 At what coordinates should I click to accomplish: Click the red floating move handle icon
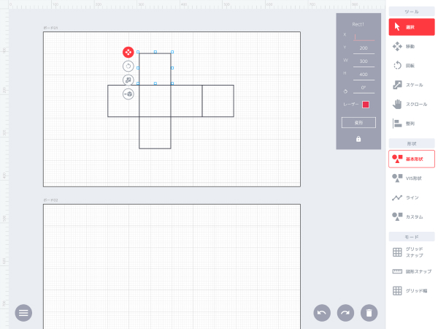128,52
